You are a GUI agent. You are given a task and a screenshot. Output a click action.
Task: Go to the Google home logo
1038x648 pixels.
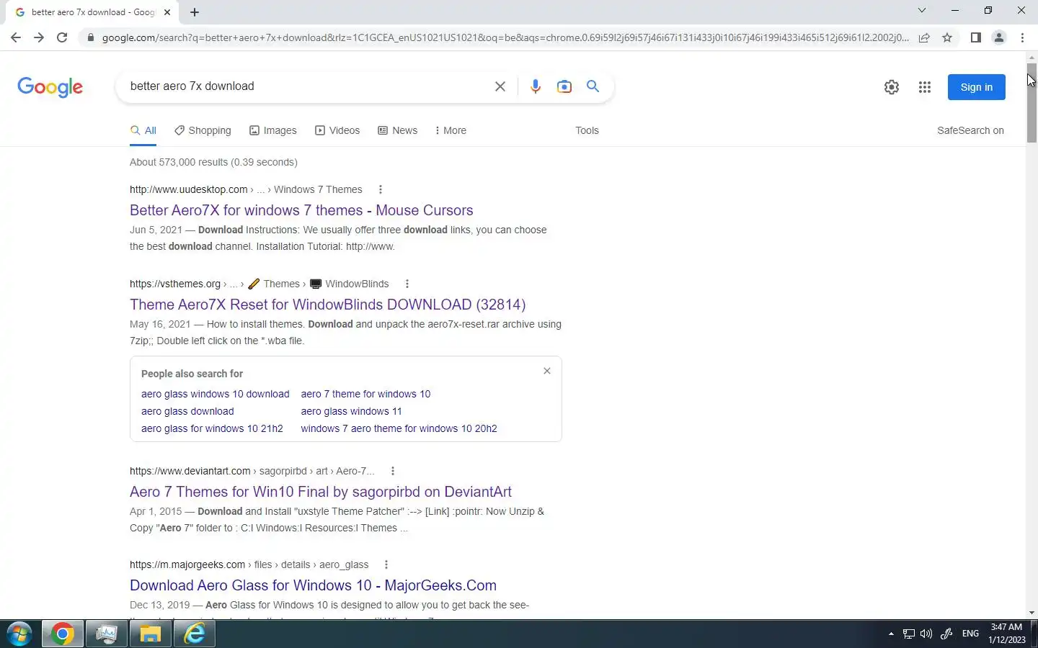50,87
